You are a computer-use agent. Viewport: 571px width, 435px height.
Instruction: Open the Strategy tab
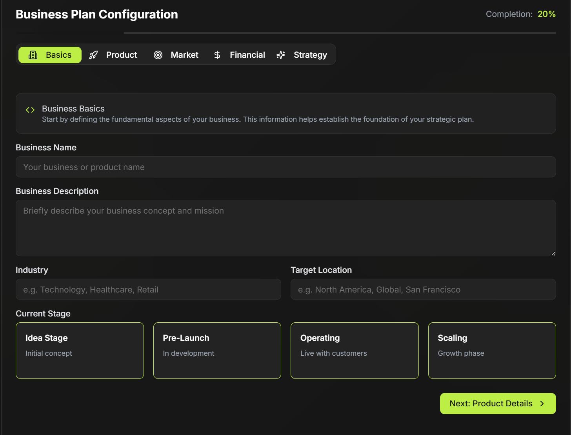coord(303,55)
